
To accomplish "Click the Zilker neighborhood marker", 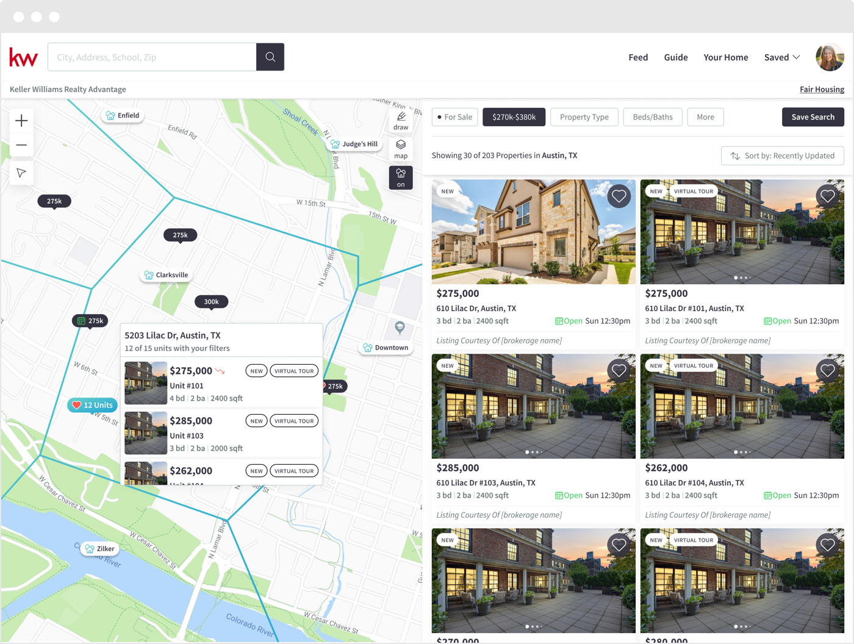I will click(100, 549).
